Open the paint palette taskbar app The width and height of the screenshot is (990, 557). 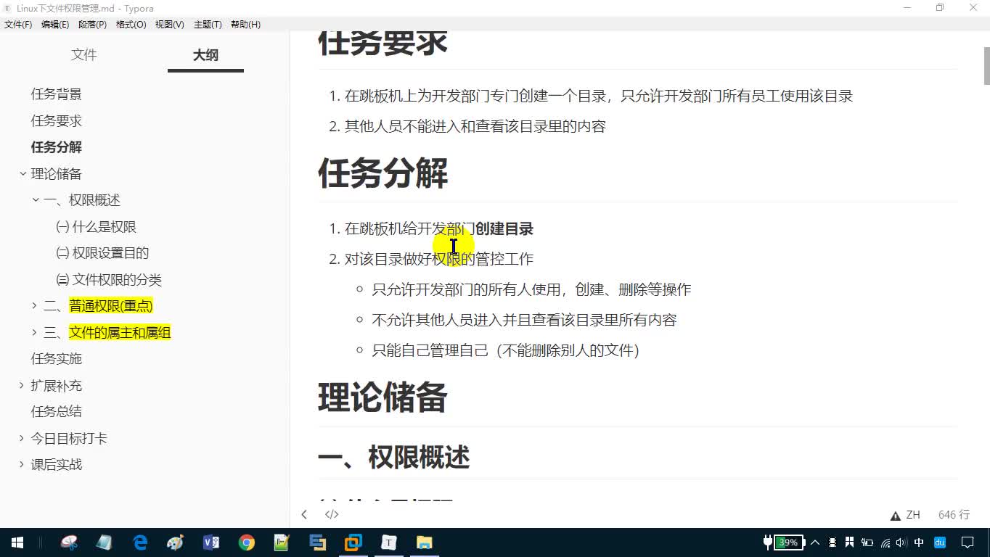176,542
